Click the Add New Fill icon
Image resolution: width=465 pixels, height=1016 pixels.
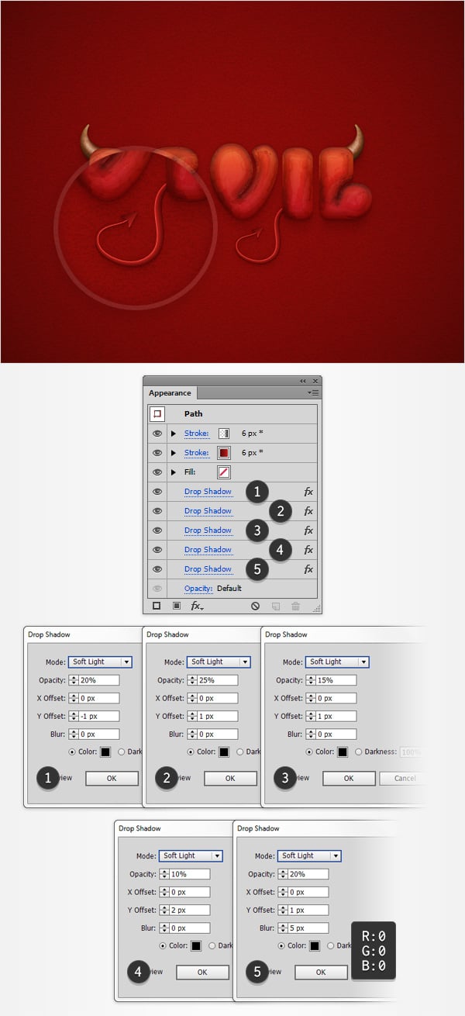(x=177, y=606)
